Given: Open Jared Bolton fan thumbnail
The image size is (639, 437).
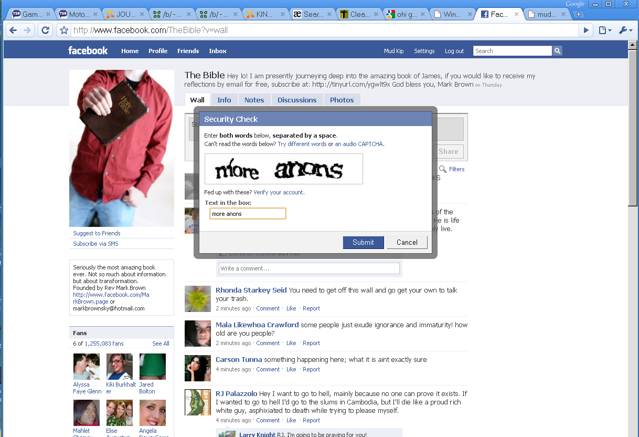Looking at the screenshot, I should (153, 367).
